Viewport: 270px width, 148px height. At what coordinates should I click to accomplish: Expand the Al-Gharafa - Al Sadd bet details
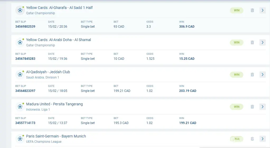[262, 10]
